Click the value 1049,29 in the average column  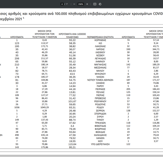pyautogui.click(x=45, y=107)
